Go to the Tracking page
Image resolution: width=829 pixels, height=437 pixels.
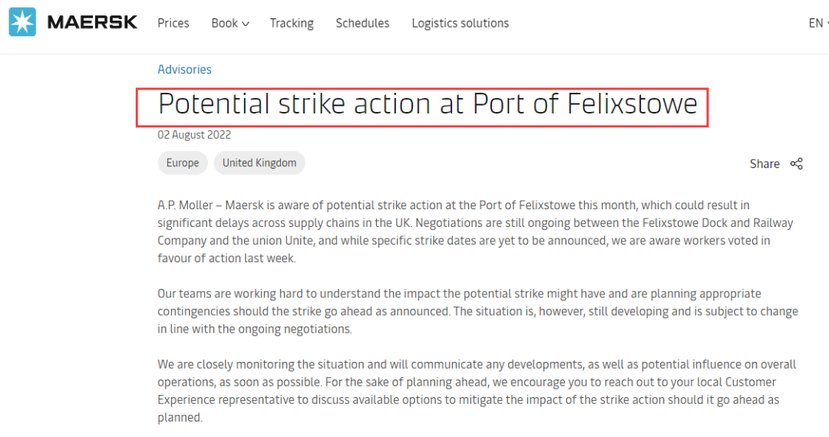[x=292, y=23]
